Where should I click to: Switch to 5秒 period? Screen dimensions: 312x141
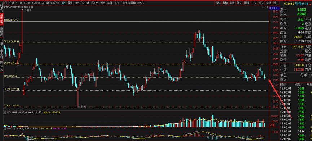pos(117,3)
